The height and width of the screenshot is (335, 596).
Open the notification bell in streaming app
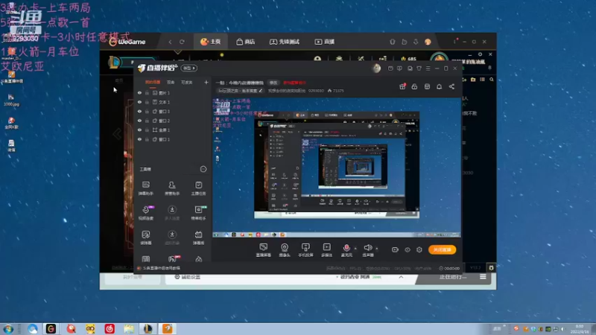point(439,86)
